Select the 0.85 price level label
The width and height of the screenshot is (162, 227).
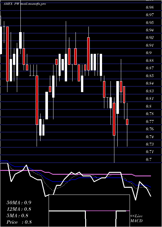pos(150,76)
